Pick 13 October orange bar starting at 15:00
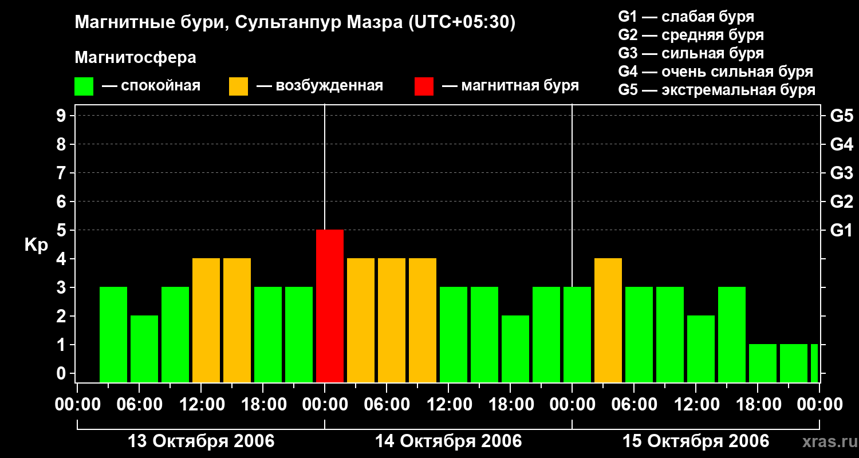The image size is (859, 458). pyautogui.click(x=237, y=321)
